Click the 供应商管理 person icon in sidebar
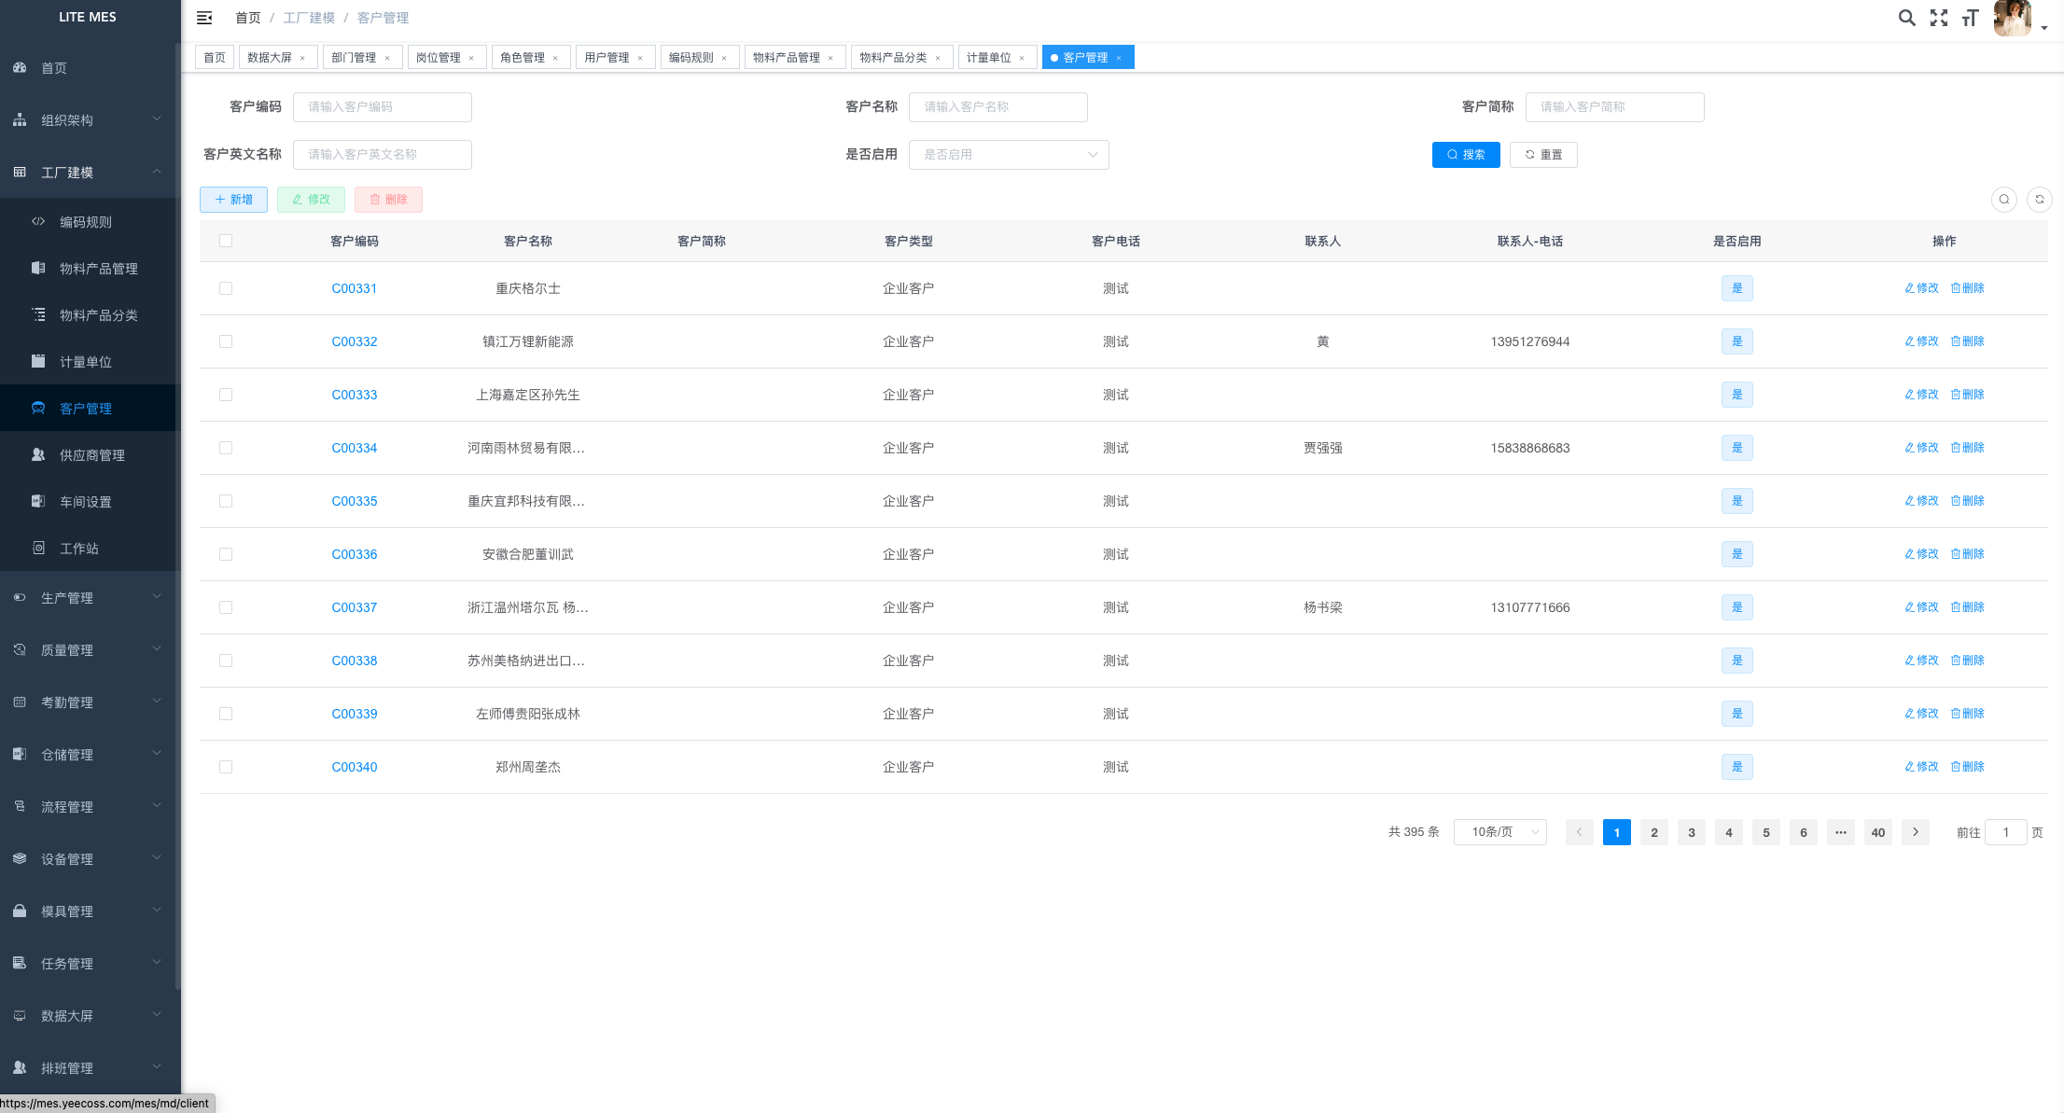Screen dimensions: 2064x1113 tap(38, 455)
